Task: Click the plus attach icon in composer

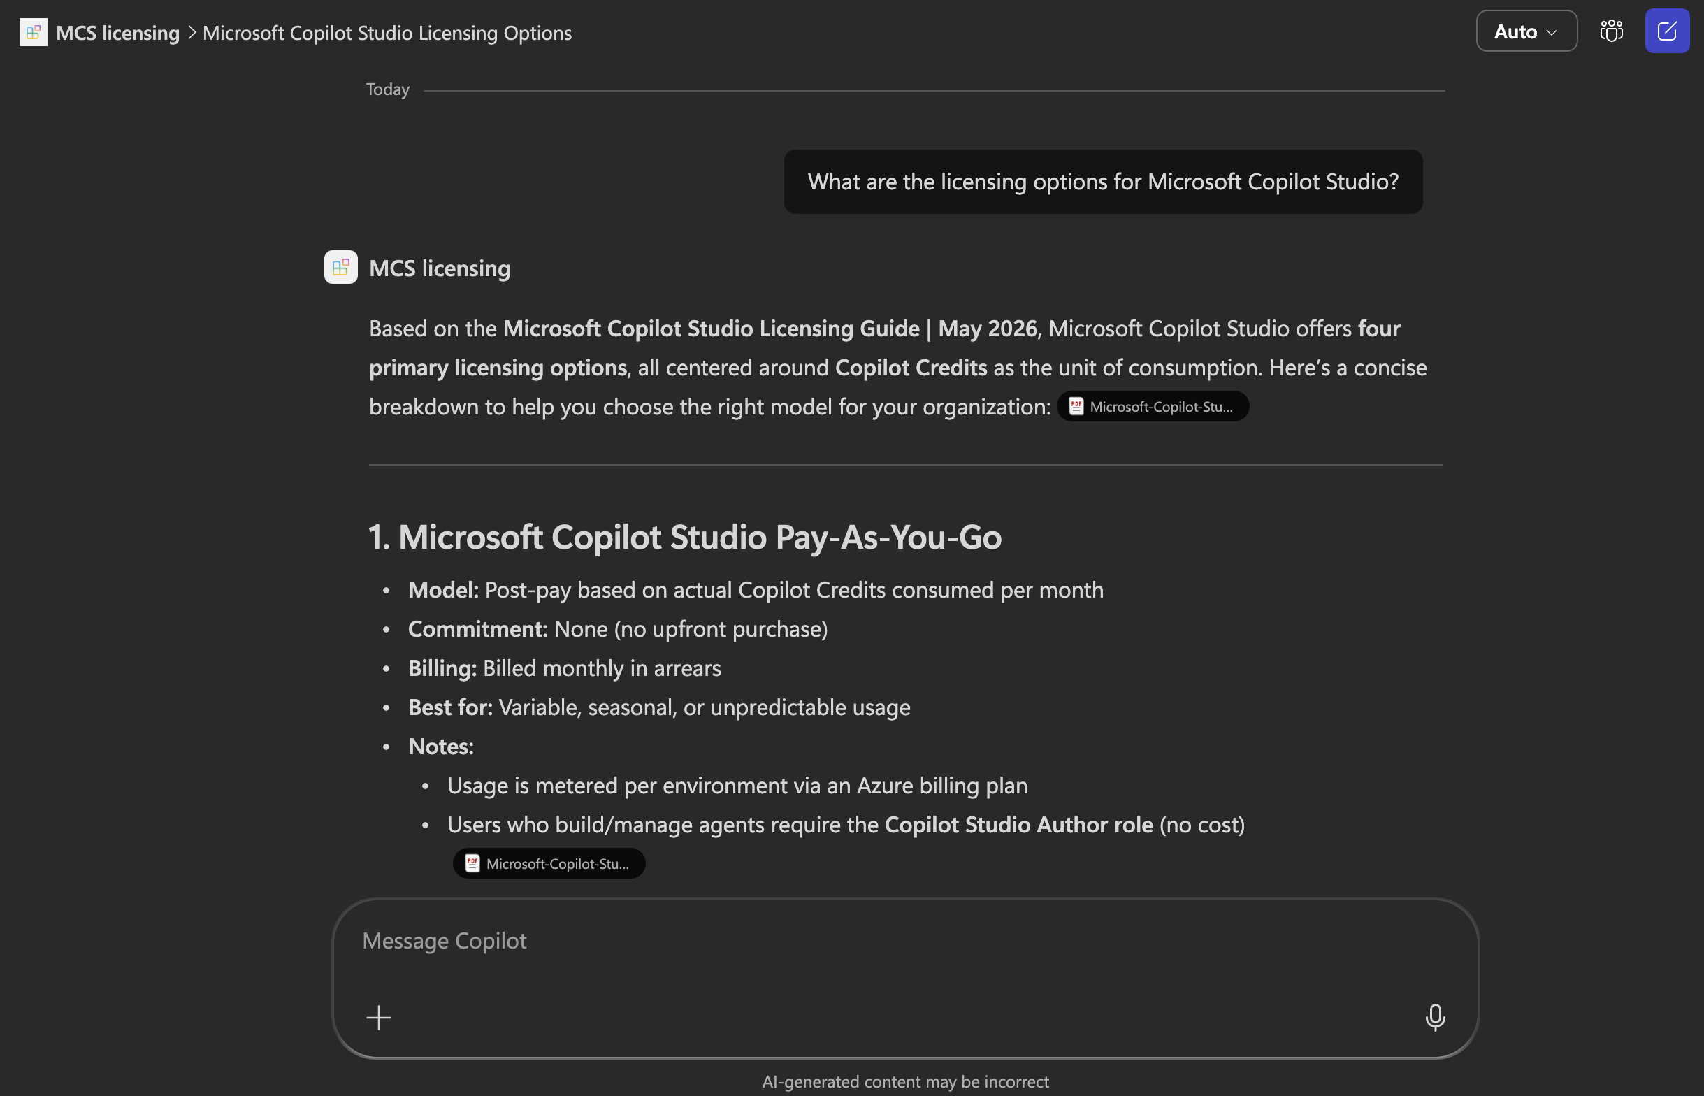Action: tap(379, 1018)
